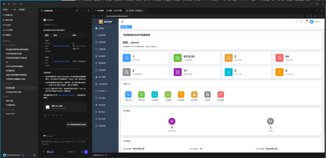The image size is (326, 158).
Task: Open the notification bell with red badge
Action: 306,22
